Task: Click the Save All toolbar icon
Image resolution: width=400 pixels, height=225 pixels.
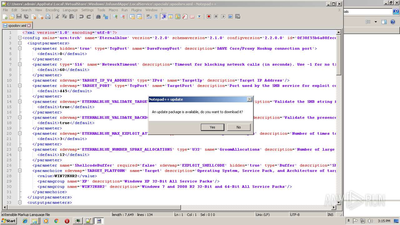Action: pos(26,17)
